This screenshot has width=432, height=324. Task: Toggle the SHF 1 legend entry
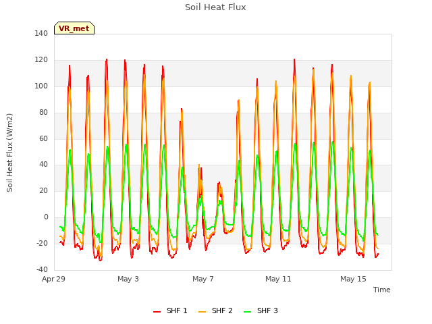(170, 310)
